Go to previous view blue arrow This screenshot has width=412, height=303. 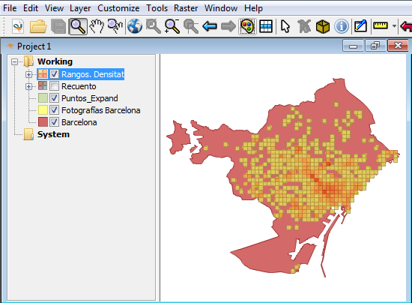pyautogui.click(x=210, y=26)
